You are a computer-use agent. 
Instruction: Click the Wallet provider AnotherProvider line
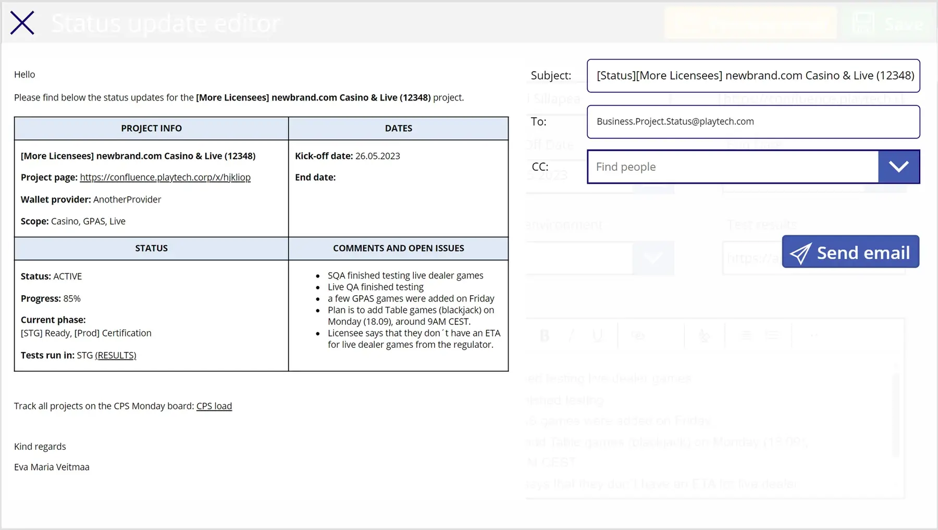pos(91,199)
